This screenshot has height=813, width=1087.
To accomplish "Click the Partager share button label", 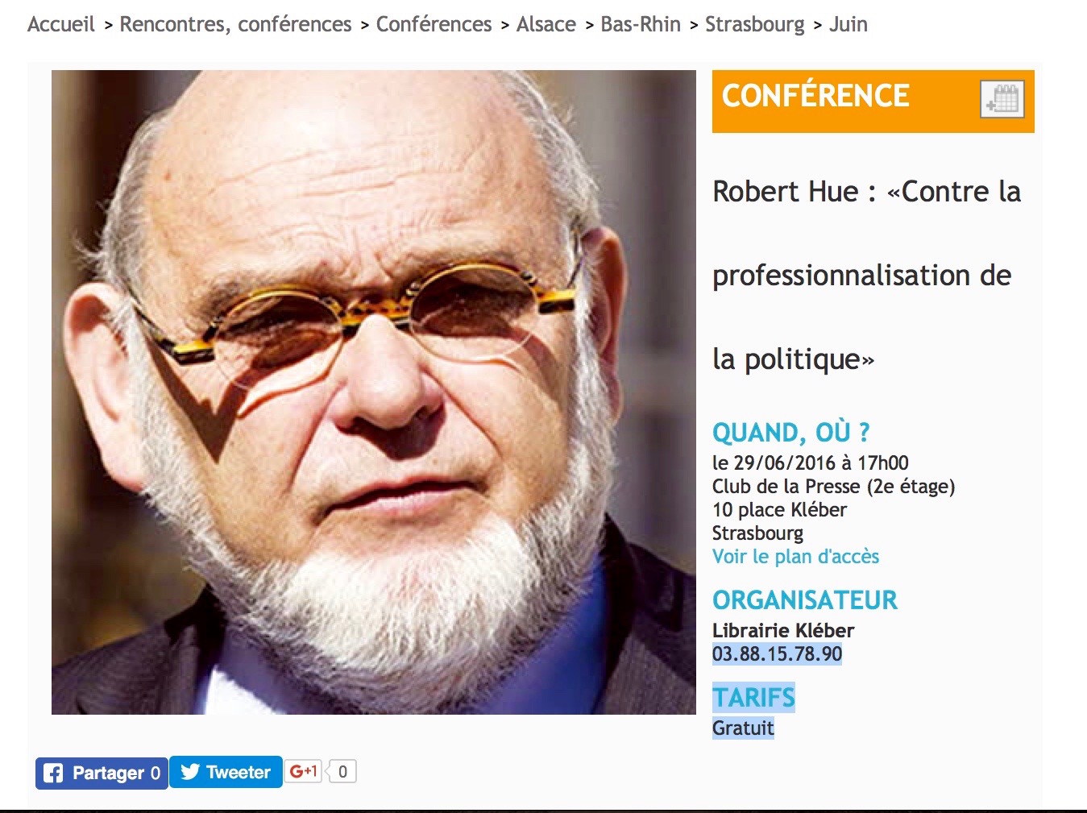I will click(108, 774).
